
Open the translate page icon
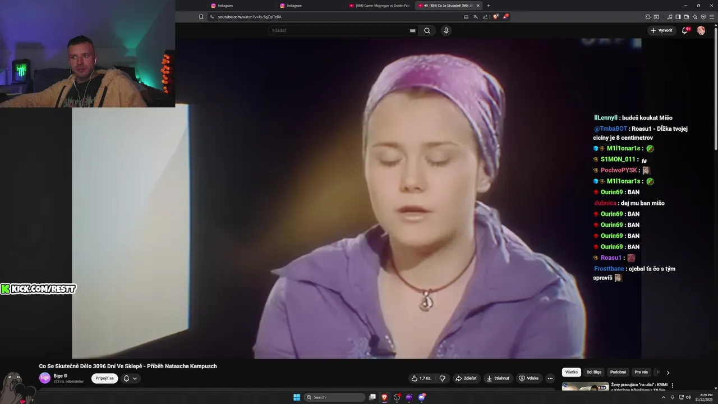click(x=476, y=17)
